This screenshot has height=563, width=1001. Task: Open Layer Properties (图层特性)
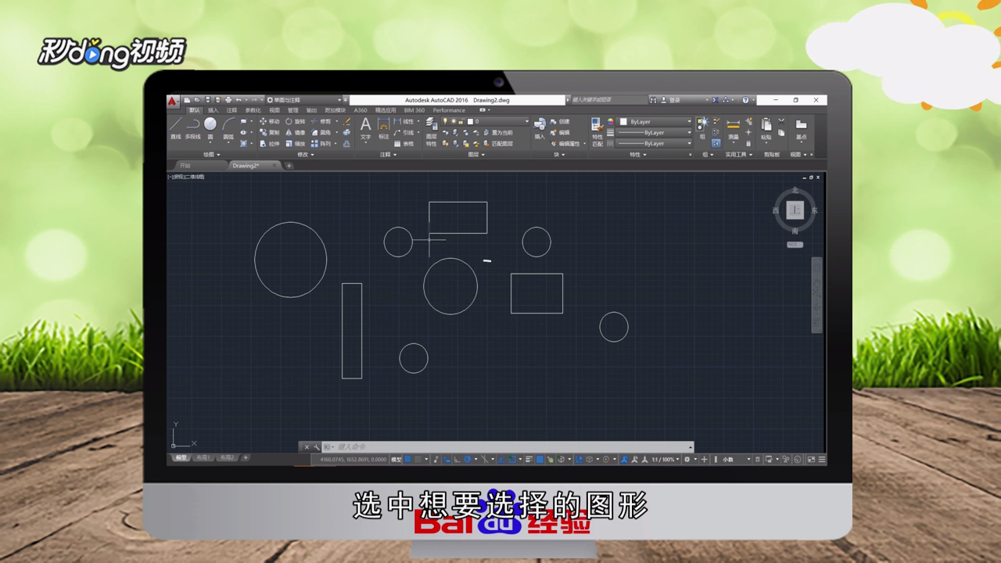pyautogui.click(x=431, y=130)
